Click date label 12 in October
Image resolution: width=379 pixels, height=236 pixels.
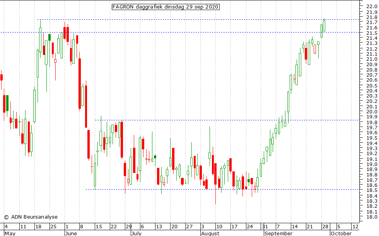tap(355, 227)
